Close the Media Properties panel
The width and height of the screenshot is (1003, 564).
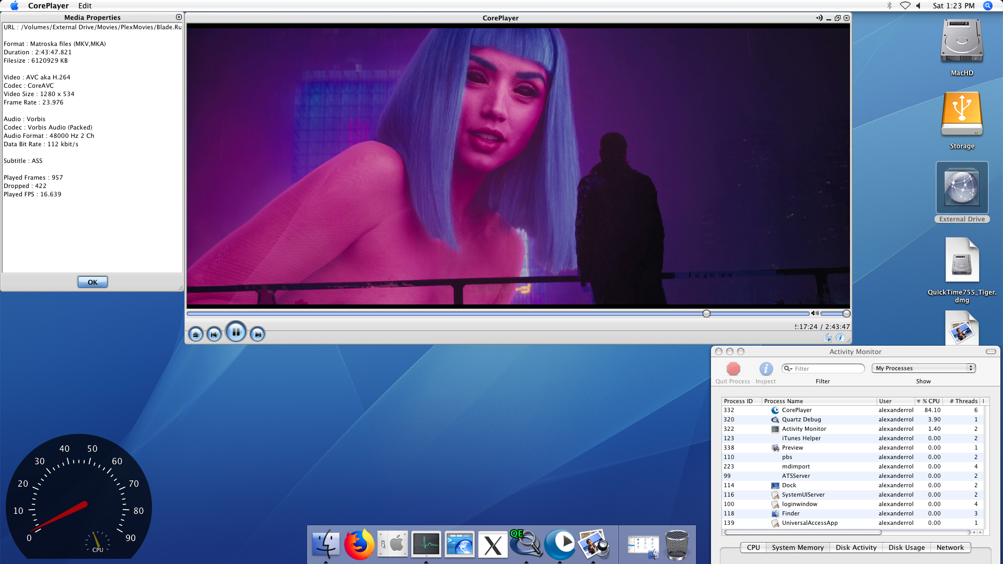coord(179,17)
